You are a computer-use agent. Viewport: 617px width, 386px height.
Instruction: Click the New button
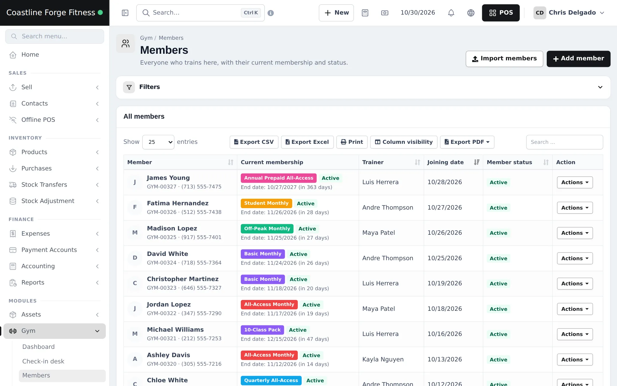click(x=336, y=13)
